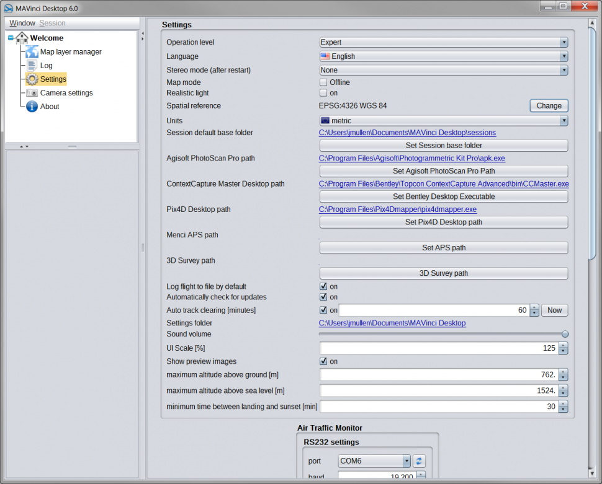Refresh the COM port list
The image size is (602, 484).
point(420,461)
